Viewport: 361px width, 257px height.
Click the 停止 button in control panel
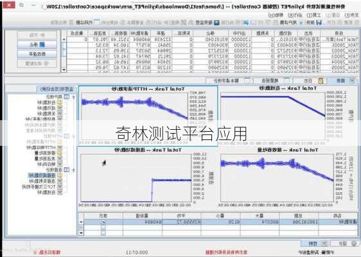(37, 44)
